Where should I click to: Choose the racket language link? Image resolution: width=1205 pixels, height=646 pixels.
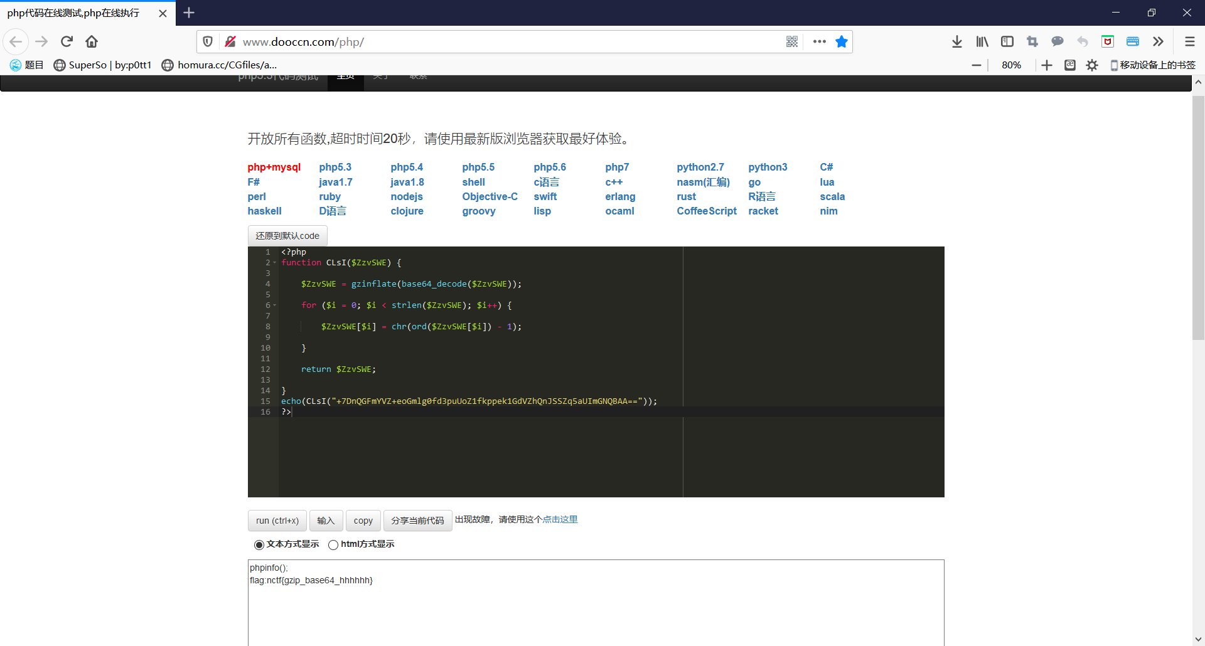pyautogui.click(x=763, y=211)
